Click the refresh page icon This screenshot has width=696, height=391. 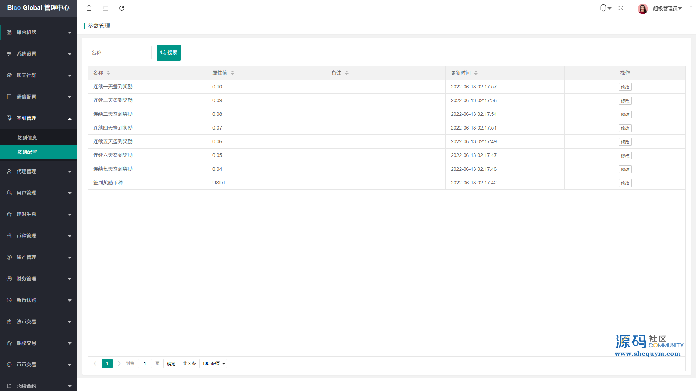[122, 8]
